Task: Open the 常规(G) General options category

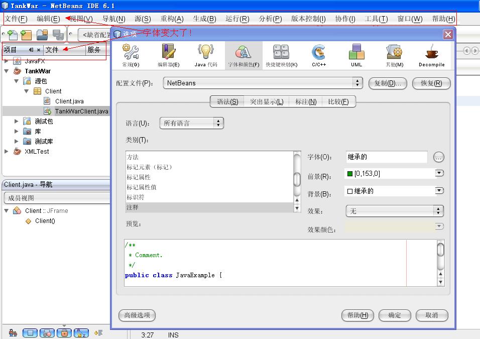Action: (x=131, y=55)
